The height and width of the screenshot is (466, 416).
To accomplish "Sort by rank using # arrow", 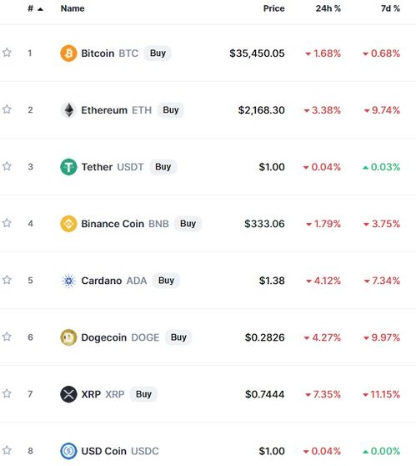I will [35, 8].
